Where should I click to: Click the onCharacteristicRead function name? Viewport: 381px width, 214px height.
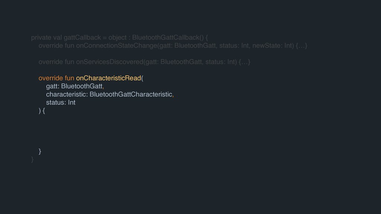[109, 78]
